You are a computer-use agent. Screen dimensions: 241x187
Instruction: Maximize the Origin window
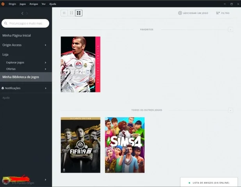coord(232,4)
